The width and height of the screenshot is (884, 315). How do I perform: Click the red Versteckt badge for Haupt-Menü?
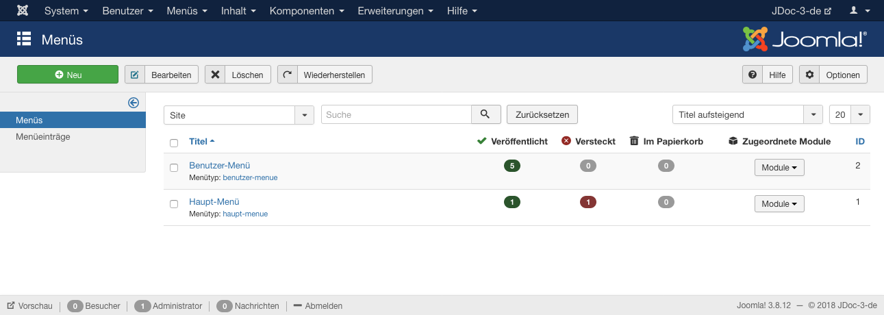(x=588, y=202)
